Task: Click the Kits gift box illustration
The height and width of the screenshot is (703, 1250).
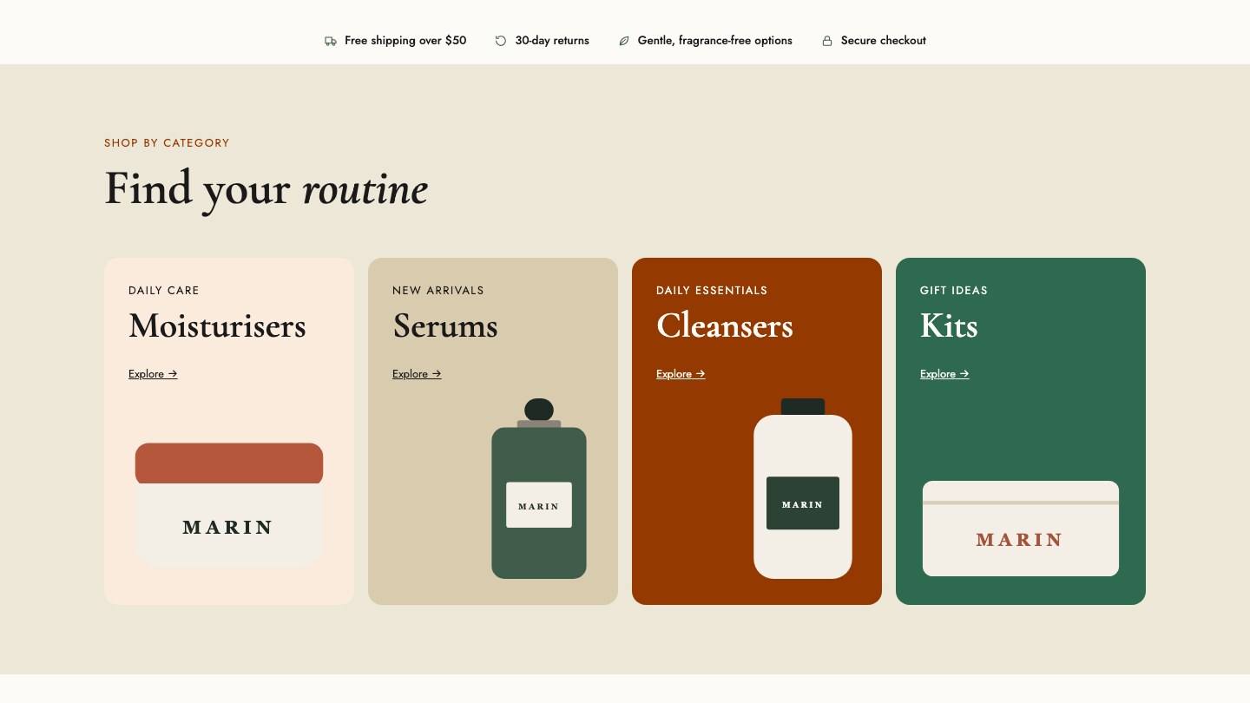Action: [1021, 529]
